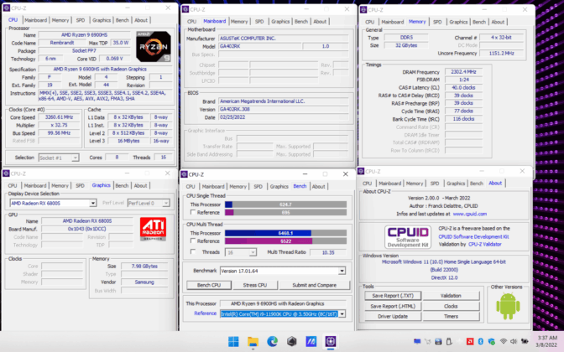The image size is (564, 352).
Task: Click the Core Speed 3260.61 MHz field
Action: coord(59,117)
